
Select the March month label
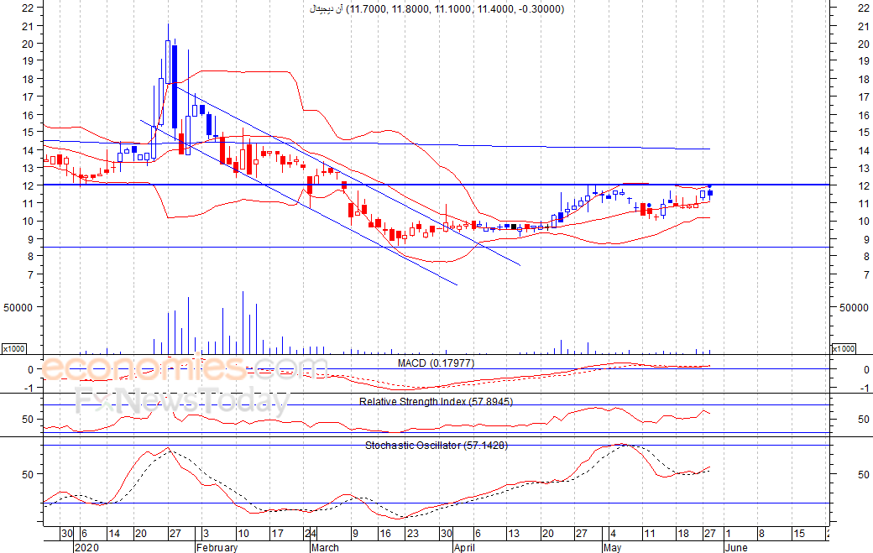325,547
